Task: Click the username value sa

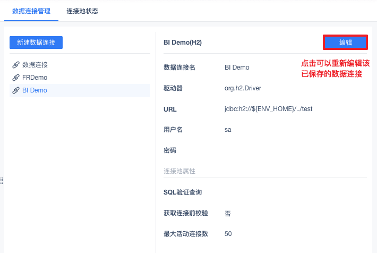Action: [228, 130]
